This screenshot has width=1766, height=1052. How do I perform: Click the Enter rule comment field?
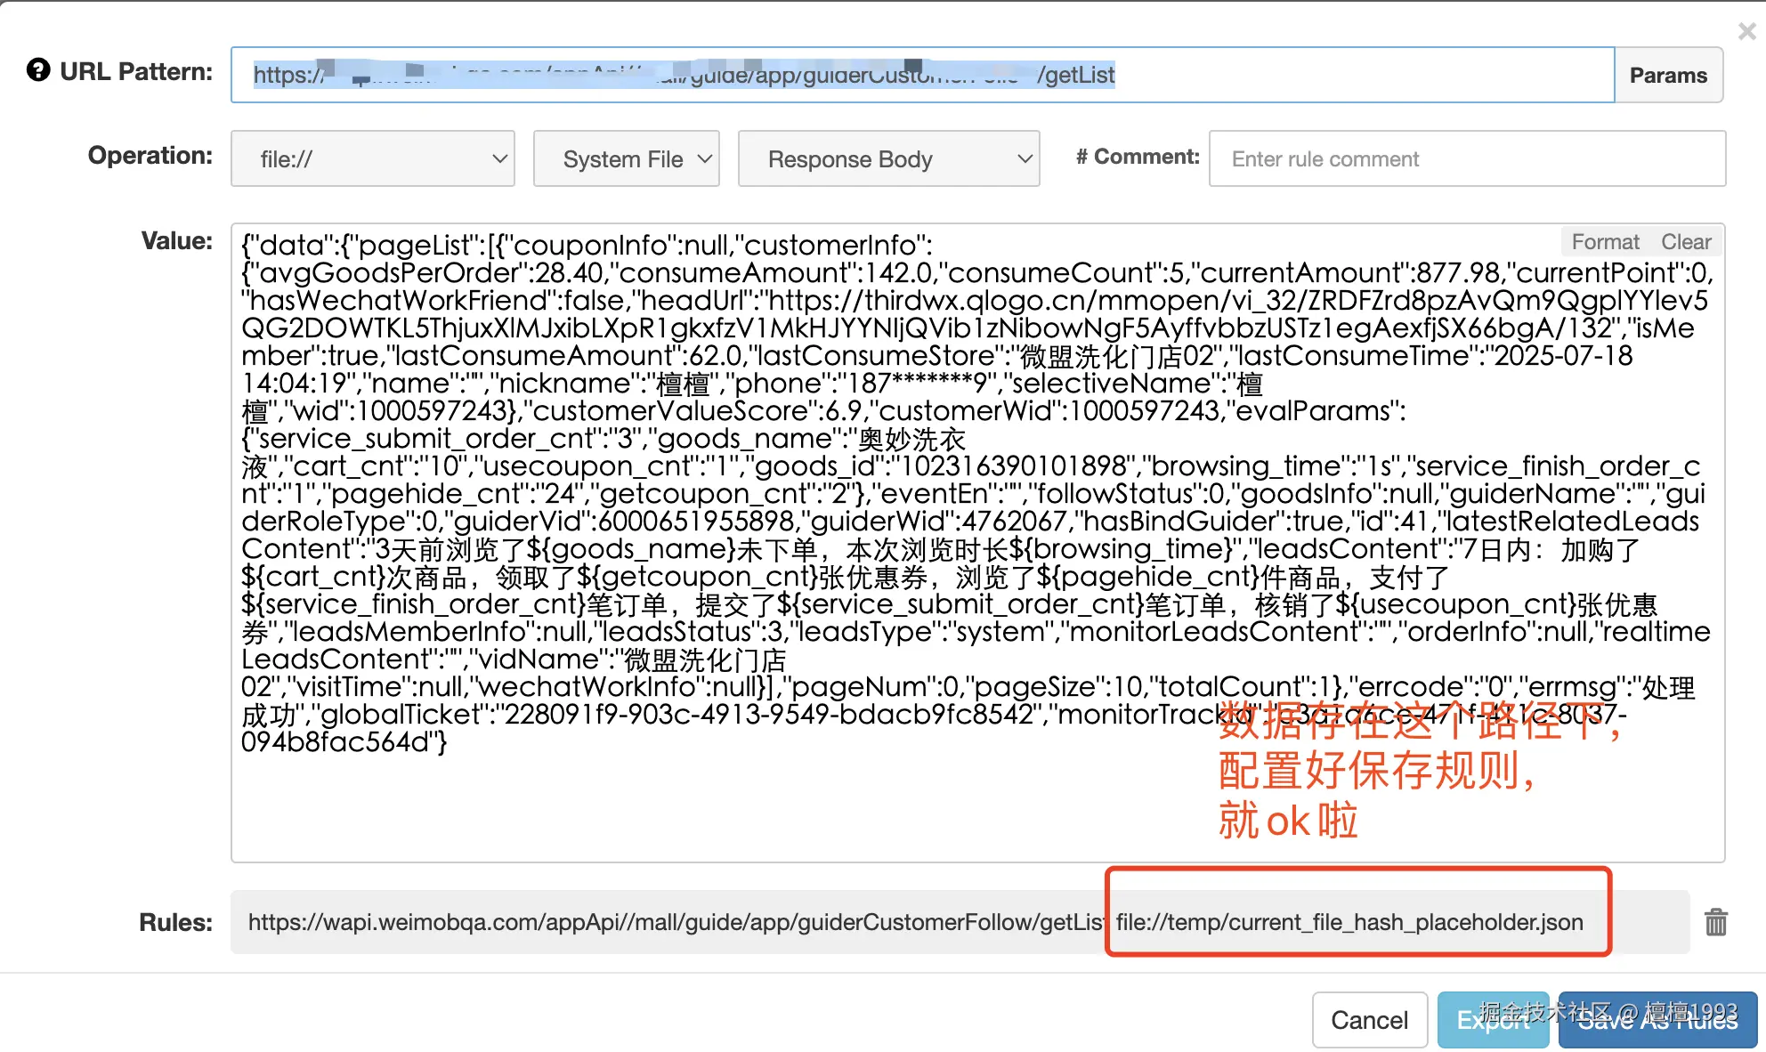click(1466, 159)
